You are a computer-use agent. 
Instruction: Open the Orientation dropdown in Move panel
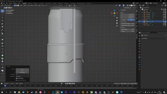coord(22,77)
